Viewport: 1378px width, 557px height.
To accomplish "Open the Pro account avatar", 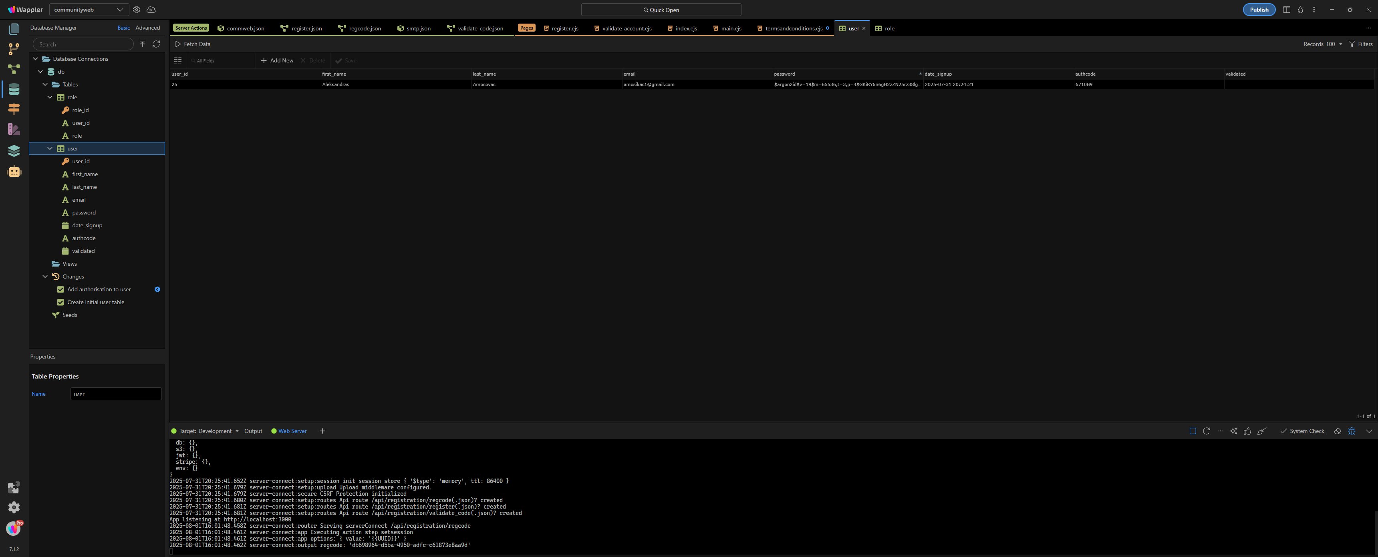I will coord(14,528).
